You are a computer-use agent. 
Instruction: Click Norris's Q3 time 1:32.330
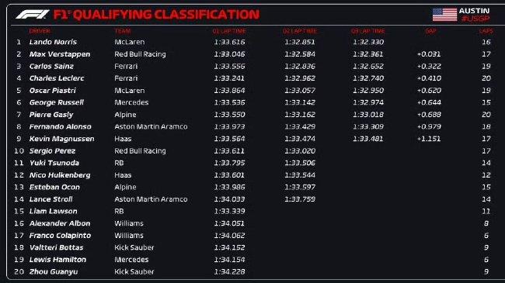[x=368, y=42]
